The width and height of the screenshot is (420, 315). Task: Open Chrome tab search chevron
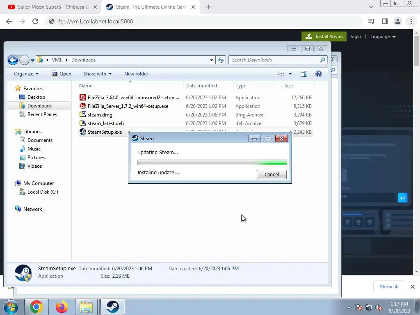pyautogui.click(x=371, y=7)
